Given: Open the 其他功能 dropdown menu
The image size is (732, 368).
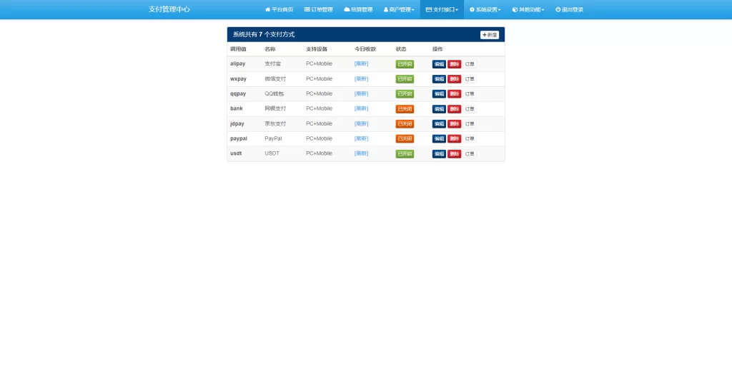Looking at the screenshot, I should coord(528,9).
